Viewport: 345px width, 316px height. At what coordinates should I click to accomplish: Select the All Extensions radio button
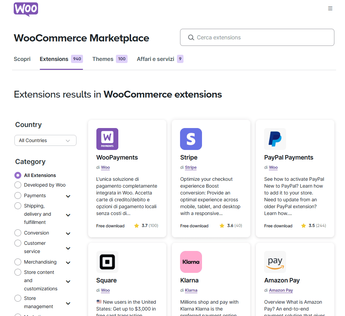pos(18,175)
